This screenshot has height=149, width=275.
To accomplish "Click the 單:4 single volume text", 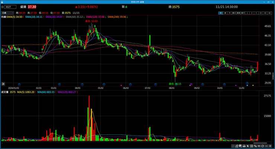I will pos(124,7).
